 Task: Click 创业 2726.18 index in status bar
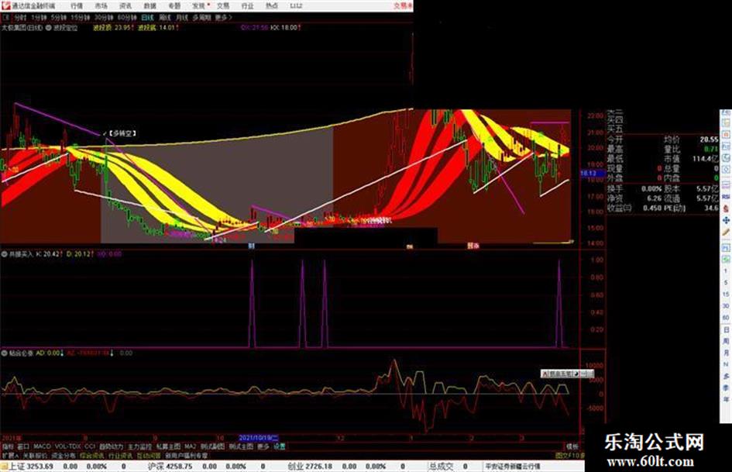[x=310, y=466]
